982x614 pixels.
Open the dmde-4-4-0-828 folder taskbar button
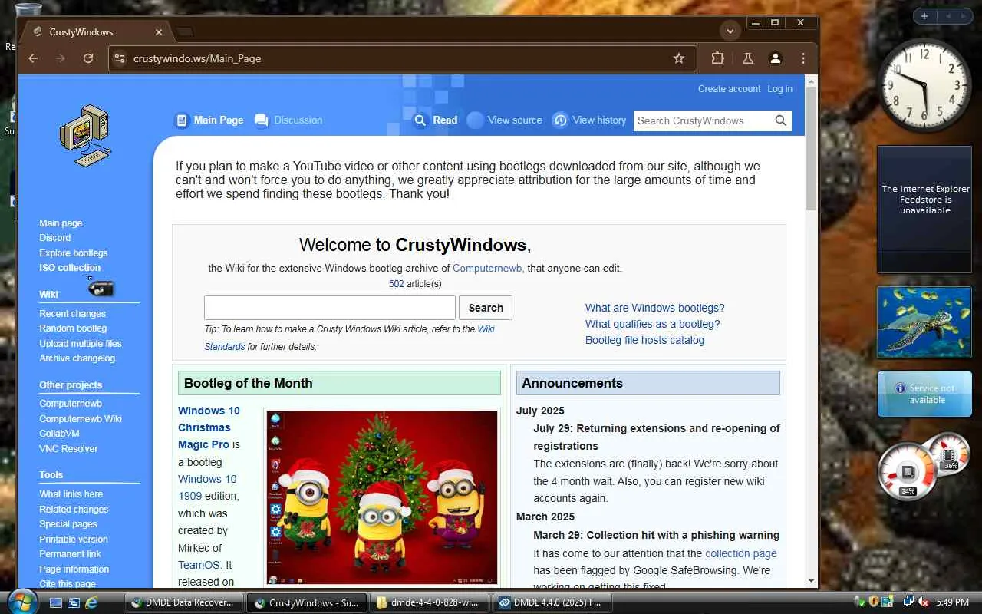coord(429,603)
